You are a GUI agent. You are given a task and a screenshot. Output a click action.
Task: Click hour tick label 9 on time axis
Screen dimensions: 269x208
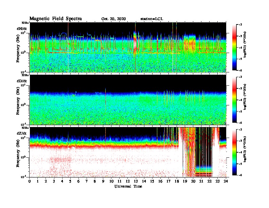tap(103, 181)
